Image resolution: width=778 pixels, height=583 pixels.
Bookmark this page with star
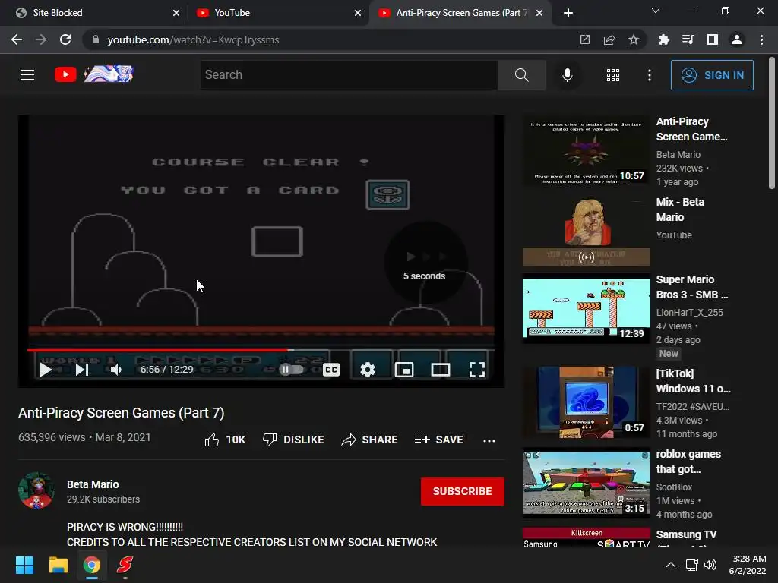pyautogui.click(x=634, y=39)
